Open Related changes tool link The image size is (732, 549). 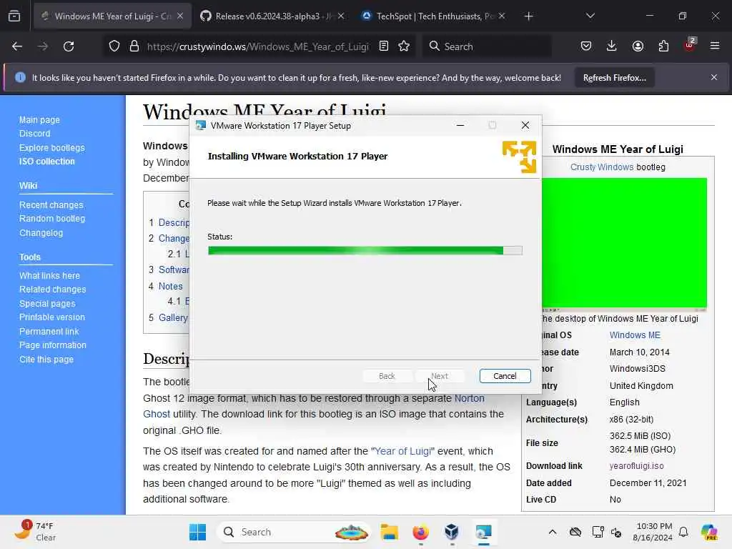tap(53, 290)
